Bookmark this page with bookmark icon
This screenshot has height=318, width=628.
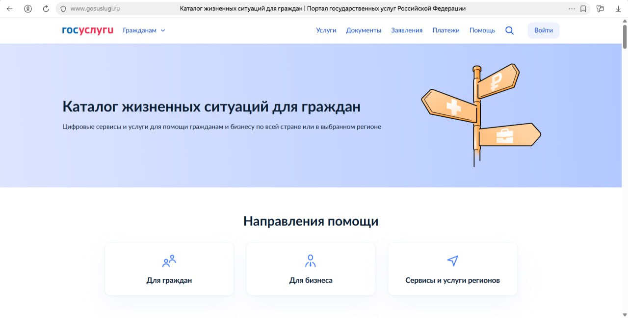pos(583,9)
